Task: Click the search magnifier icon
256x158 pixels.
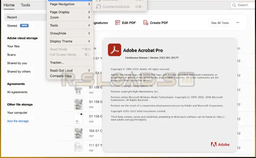Action: pos(234,5)
